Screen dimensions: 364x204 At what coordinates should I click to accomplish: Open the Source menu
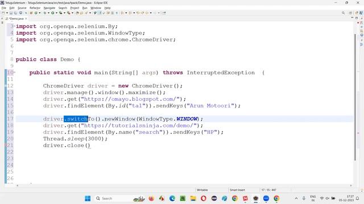click(22, 8)
